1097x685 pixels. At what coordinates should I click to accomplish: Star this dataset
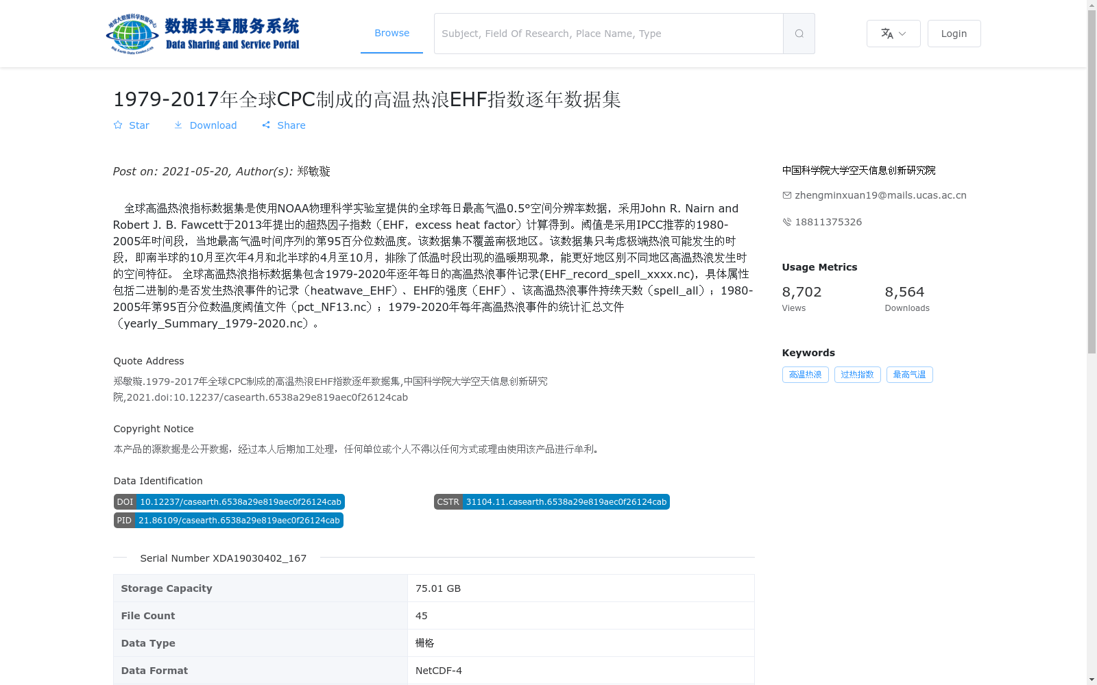[118, 125]
